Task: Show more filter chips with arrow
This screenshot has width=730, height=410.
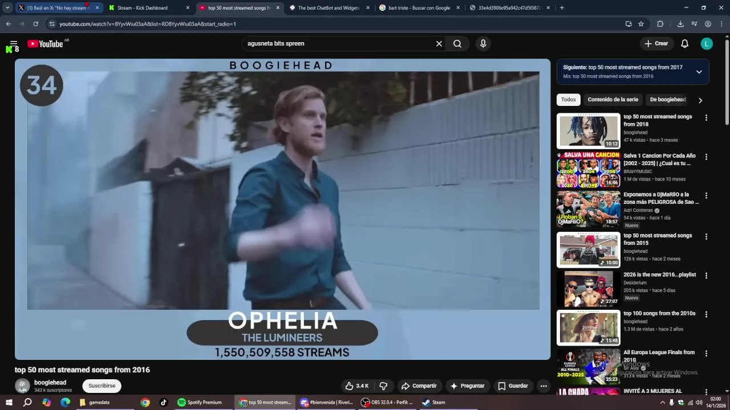Action: click(x=700, y=100)
